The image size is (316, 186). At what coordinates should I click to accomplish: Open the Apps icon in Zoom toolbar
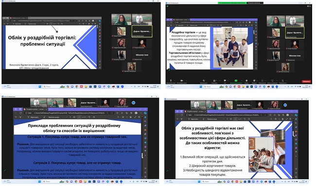point(262,81)
